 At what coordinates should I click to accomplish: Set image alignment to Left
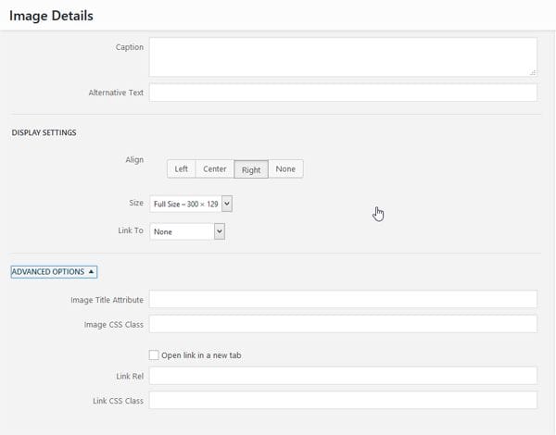click(182, 169)
